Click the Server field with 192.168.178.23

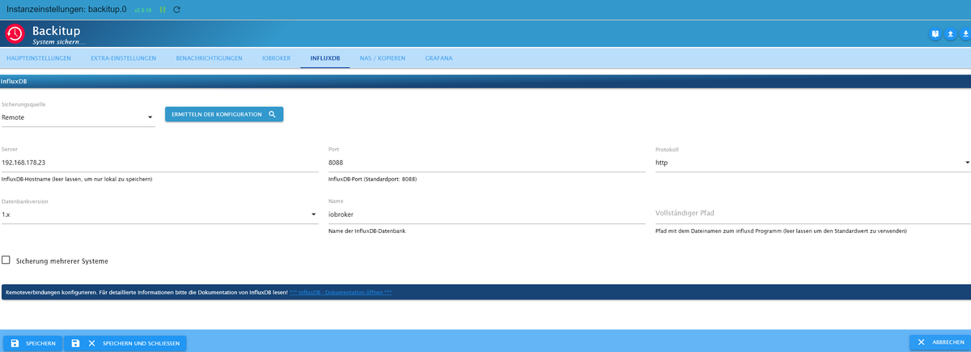coord(159,163)
